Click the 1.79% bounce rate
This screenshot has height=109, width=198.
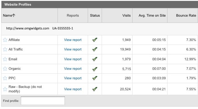(191, 78)
